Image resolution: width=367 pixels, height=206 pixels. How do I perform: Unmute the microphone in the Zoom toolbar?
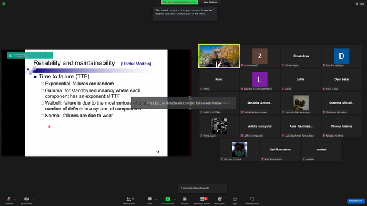point(9,200)
